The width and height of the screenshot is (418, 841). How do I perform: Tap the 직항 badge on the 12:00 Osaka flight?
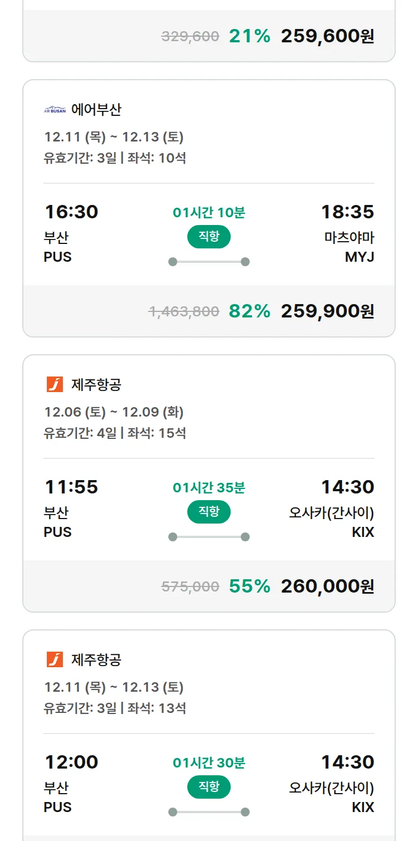(208, 787)
